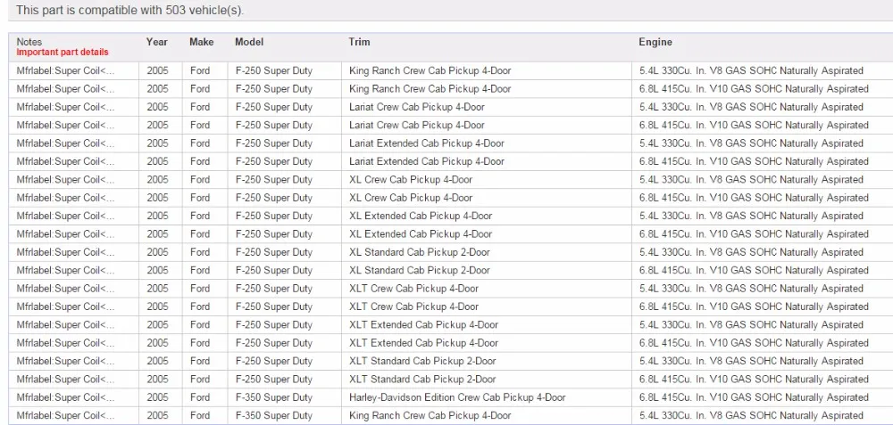Image resolution: width=893 pixels, height=425 pixels.
Task: Click the 5.4L V8 engine in F-350 King Ranch row
Action: [751, 416]
